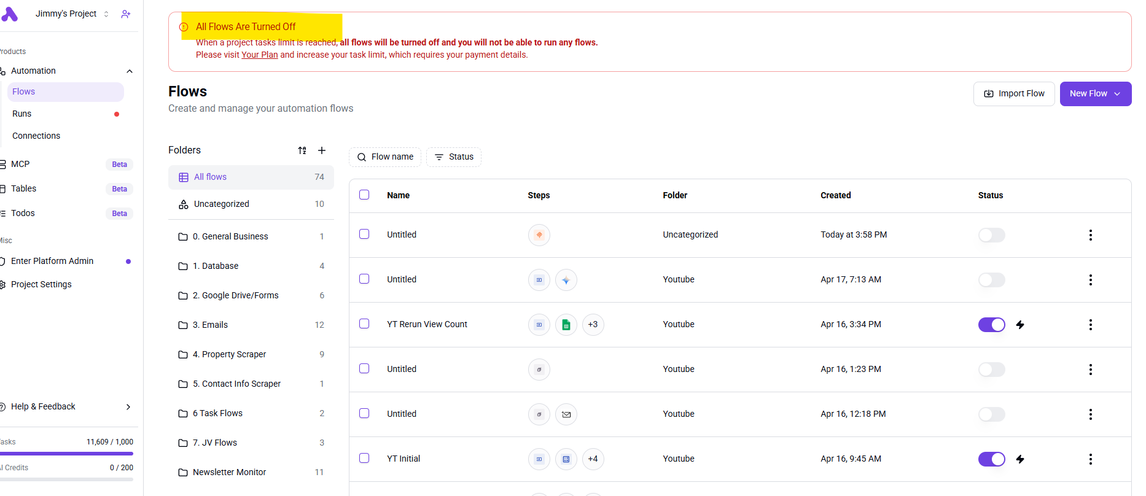Click the +3 steps badge in YT Rerun View Count
Screen dimensions: 1146x496
(x=593, y=325)
